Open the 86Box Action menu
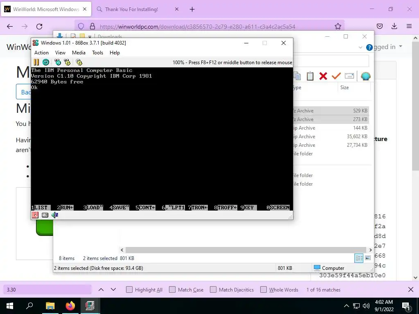Viewport: 419px width, 314px height. click(41, 53)
